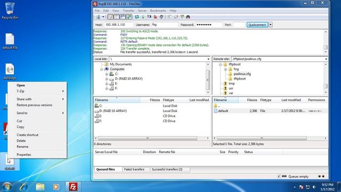Click remote file list horizontal scrollbar

(x=262, y=138)
